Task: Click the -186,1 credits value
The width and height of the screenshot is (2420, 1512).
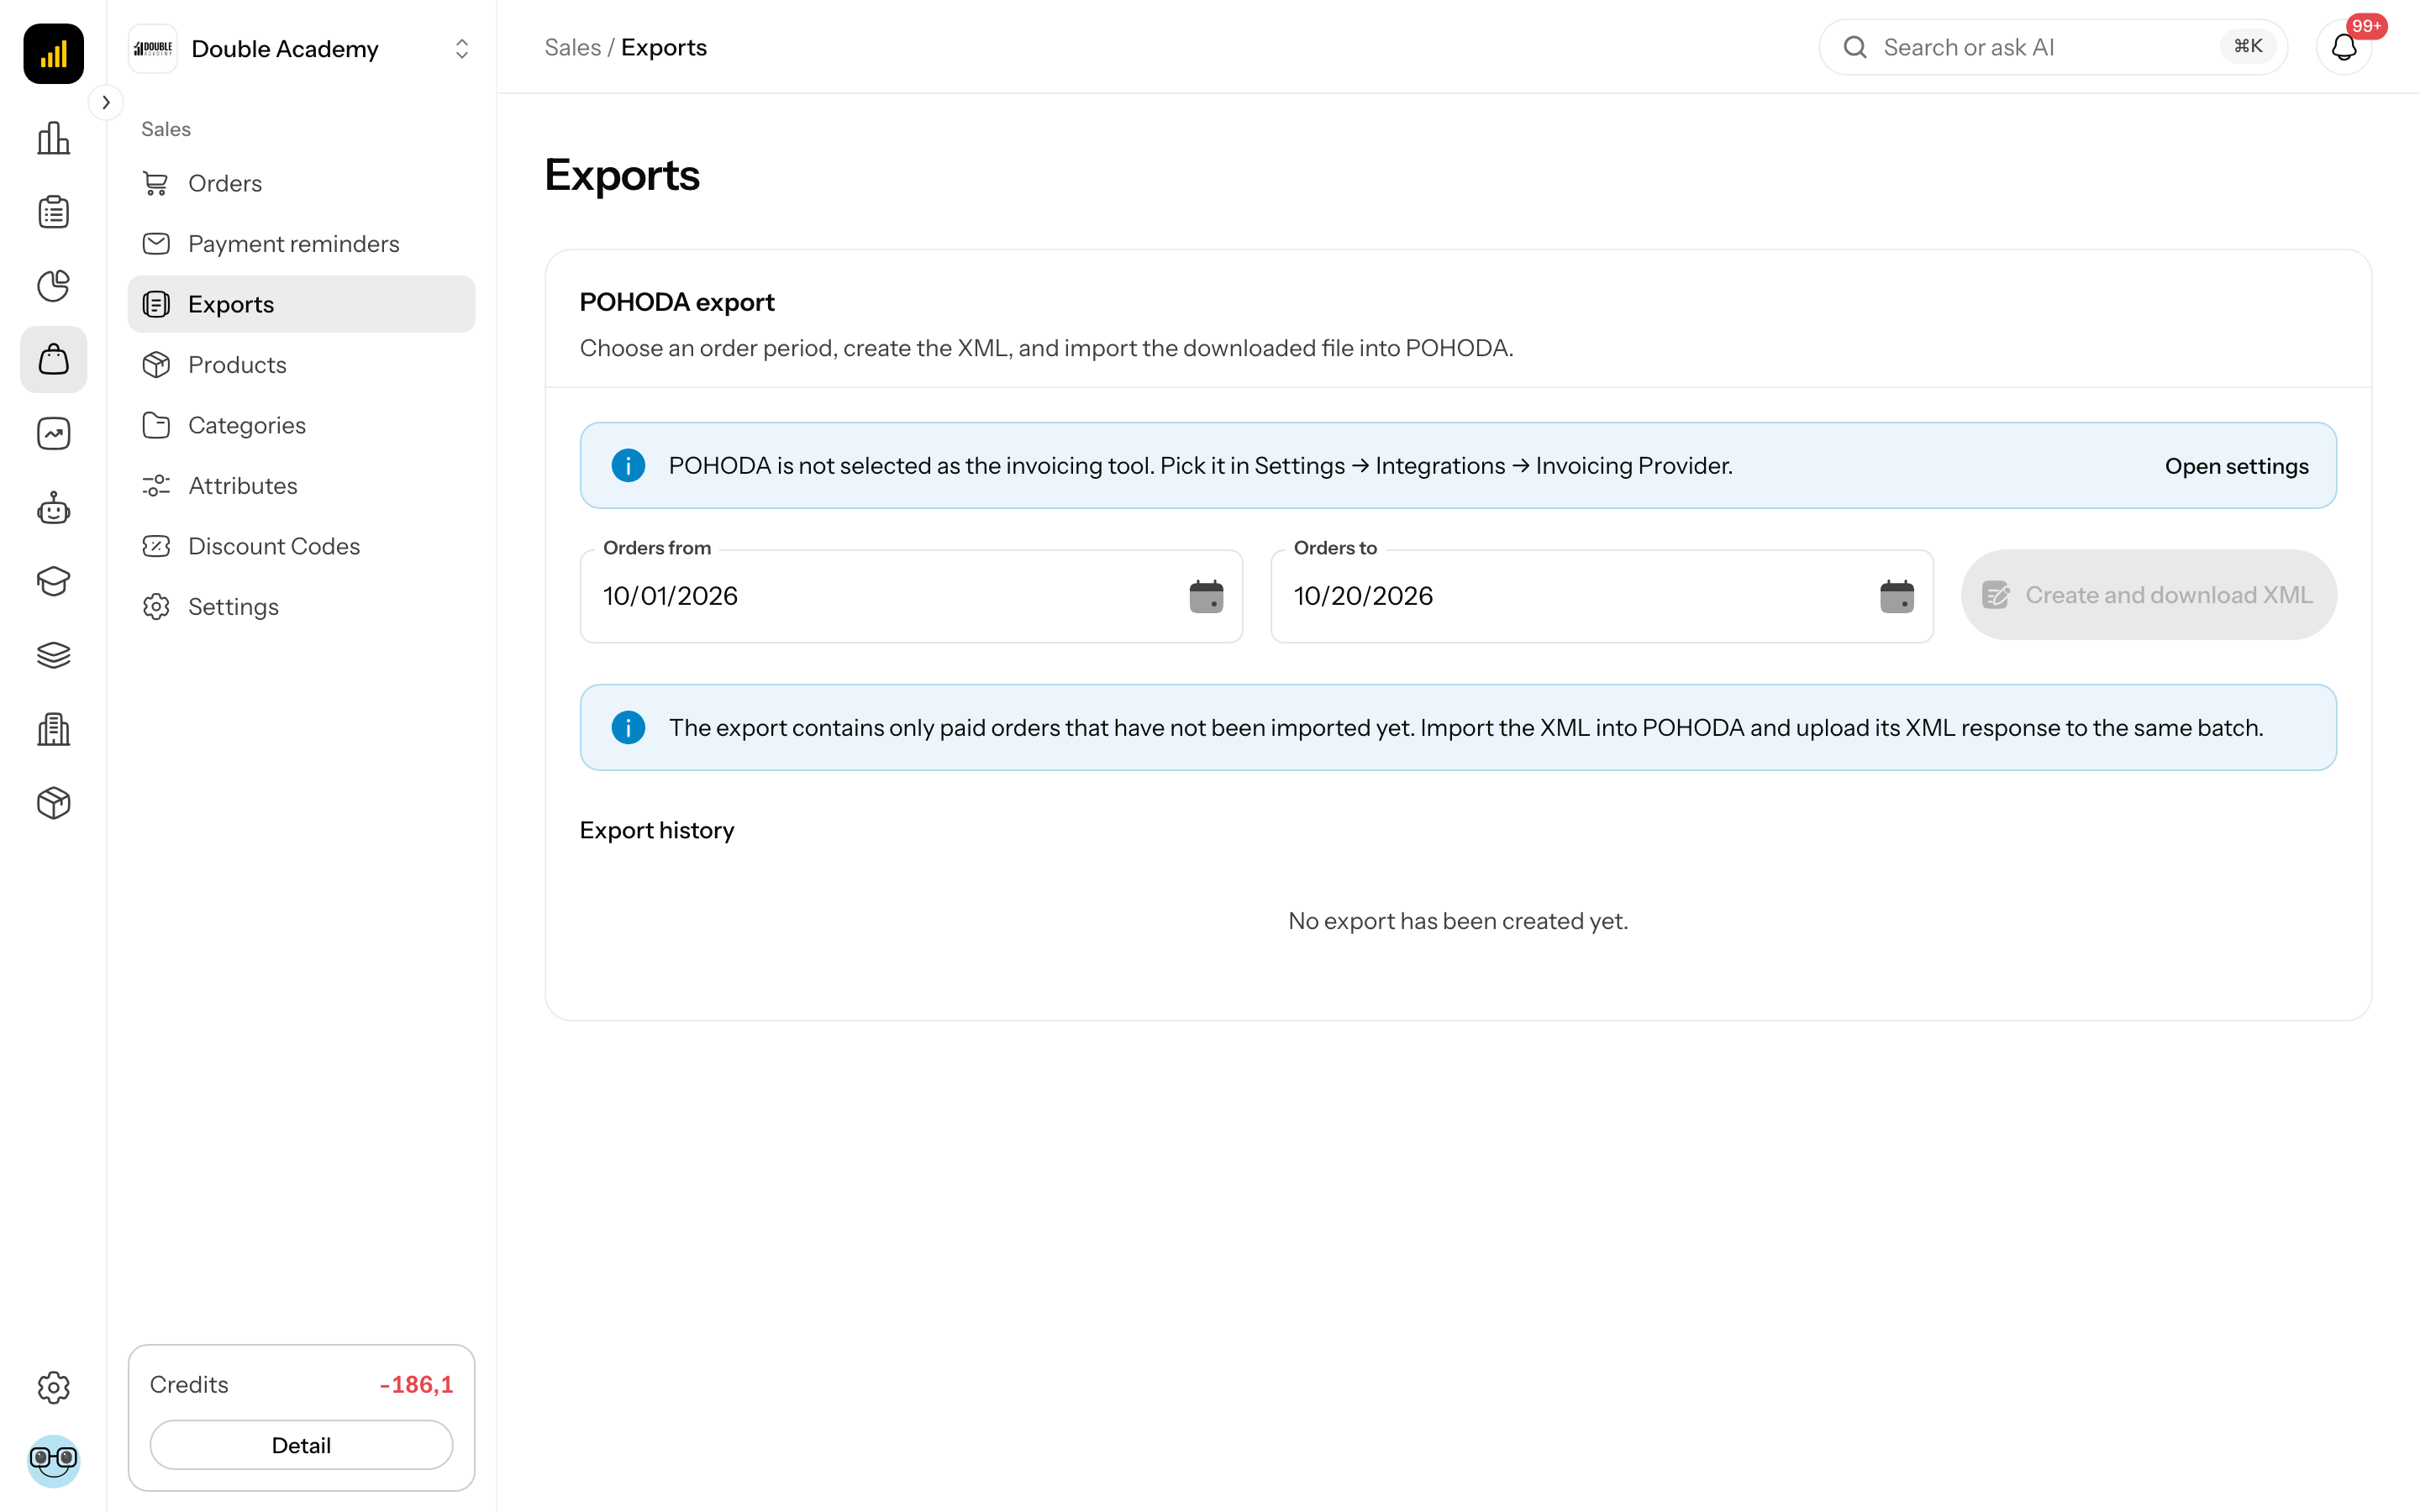Action: (416, 1384)
